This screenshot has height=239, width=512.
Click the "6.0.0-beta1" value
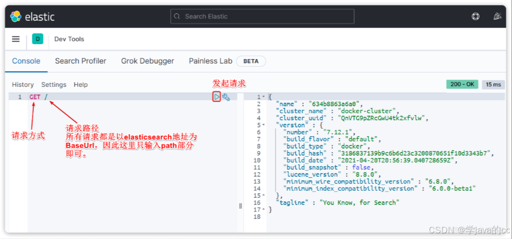click(x=452, y=189)
